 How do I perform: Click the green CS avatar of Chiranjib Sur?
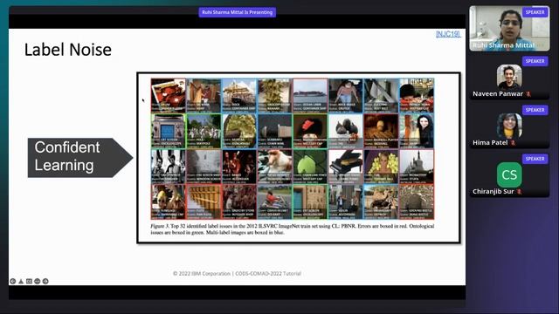tap(509, 174)
